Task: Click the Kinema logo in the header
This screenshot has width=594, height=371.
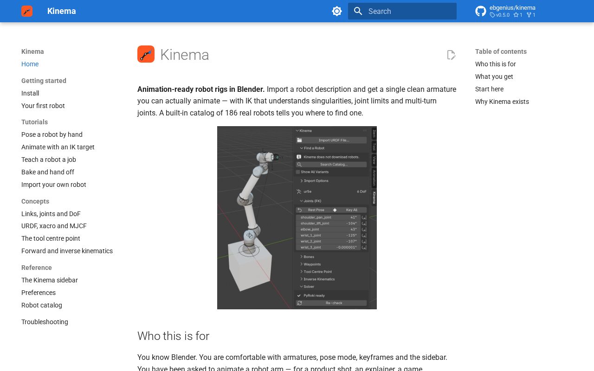Action: 27,11
